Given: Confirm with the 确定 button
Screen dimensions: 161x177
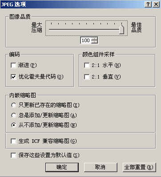Looking at the screenshot, I should (62, 167).
